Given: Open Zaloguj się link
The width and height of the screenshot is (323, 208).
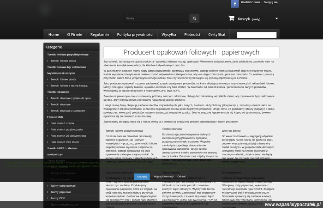Looking at the screenshot, I should click(270, 2).
